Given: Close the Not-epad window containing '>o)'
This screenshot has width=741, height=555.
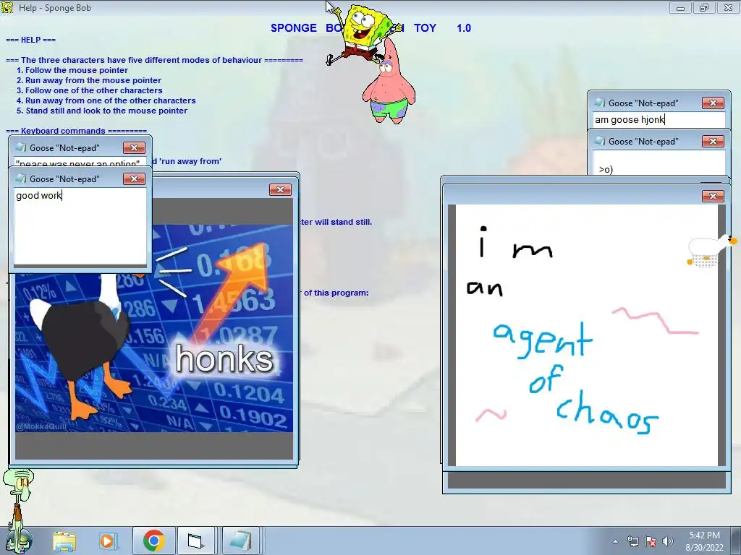Looking at the screenshot, I should (x=713, y=141).
